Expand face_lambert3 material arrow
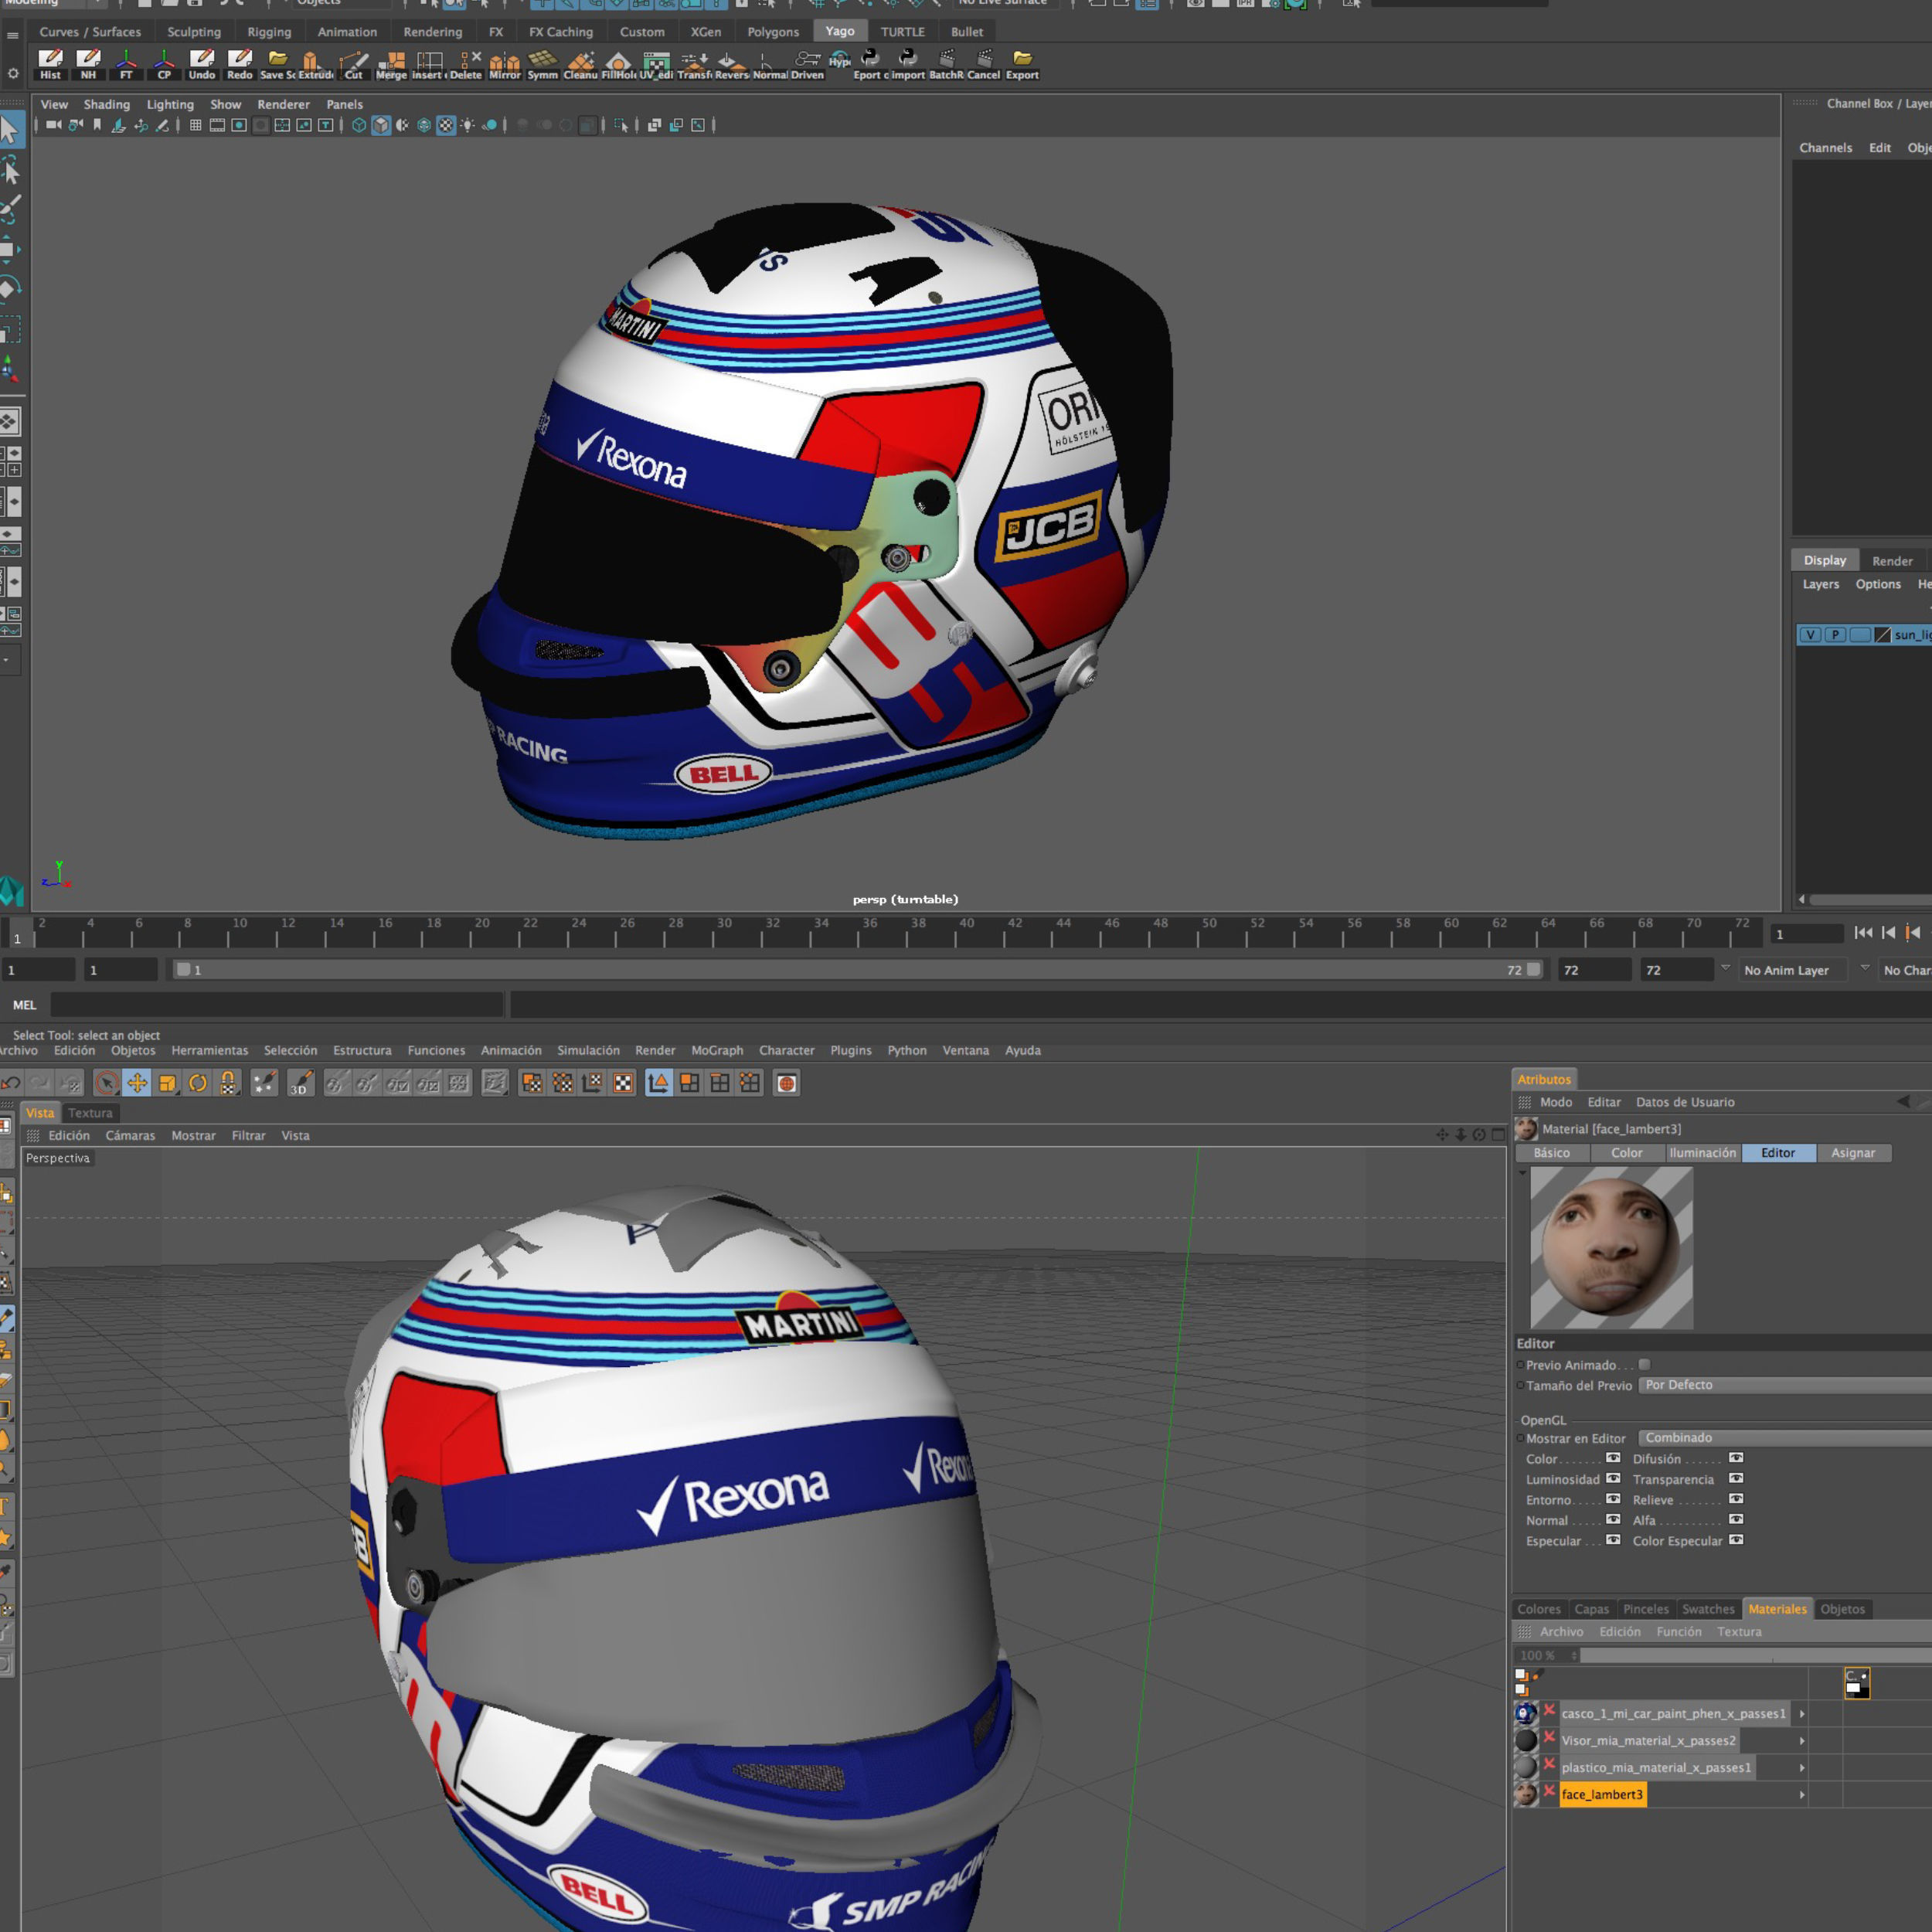Image resolution: width=1932 pixels, height=1932 pixels. pos(1802,1795)
